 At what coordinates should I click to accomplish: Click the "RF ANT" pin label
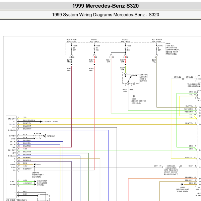pyautogui.click(x=12, y=136)
